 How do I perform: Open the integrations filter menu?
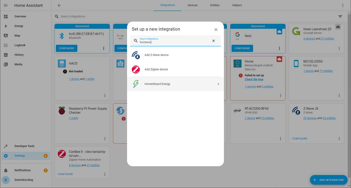pos(340,17)
